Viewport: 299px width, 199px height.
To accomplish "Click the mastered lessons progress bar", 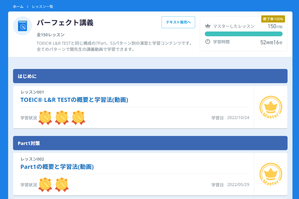I will [x=244, y=34].
